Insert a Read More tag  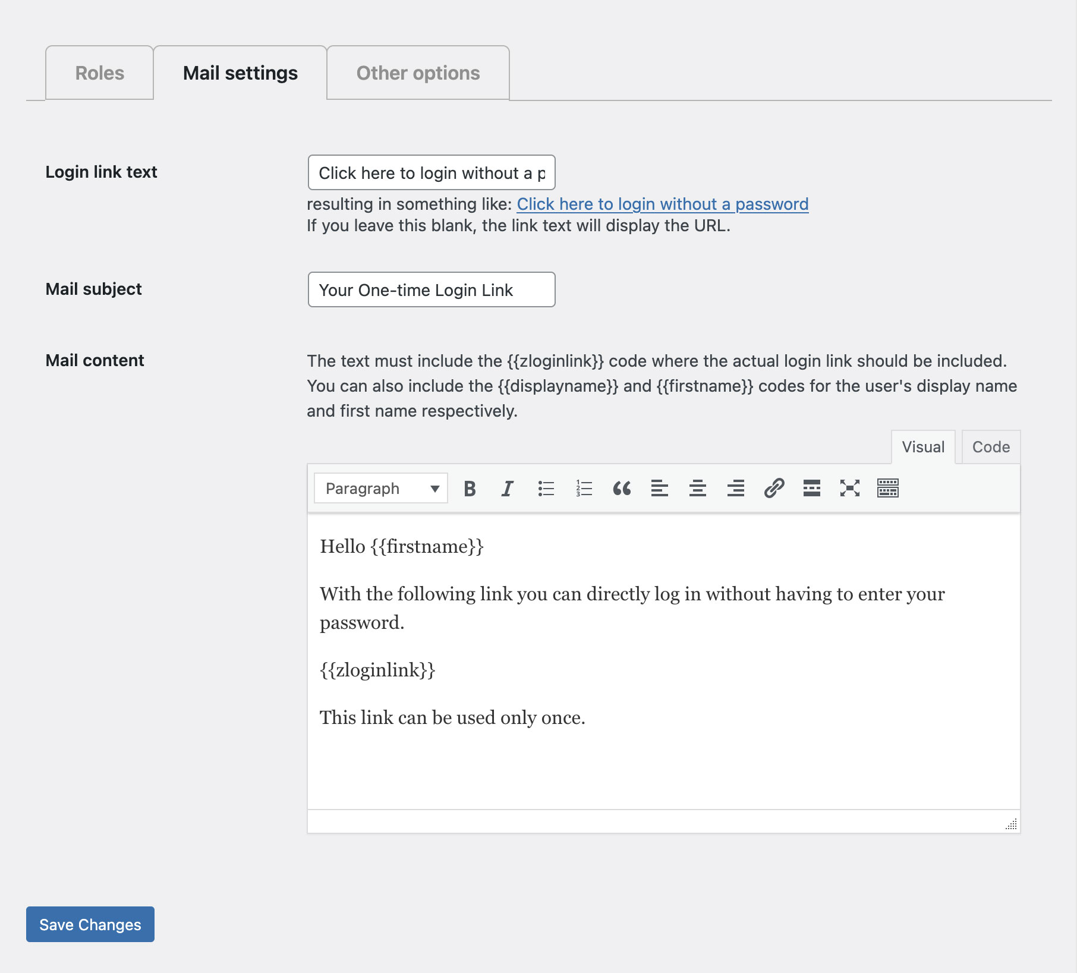pos(812,488)
